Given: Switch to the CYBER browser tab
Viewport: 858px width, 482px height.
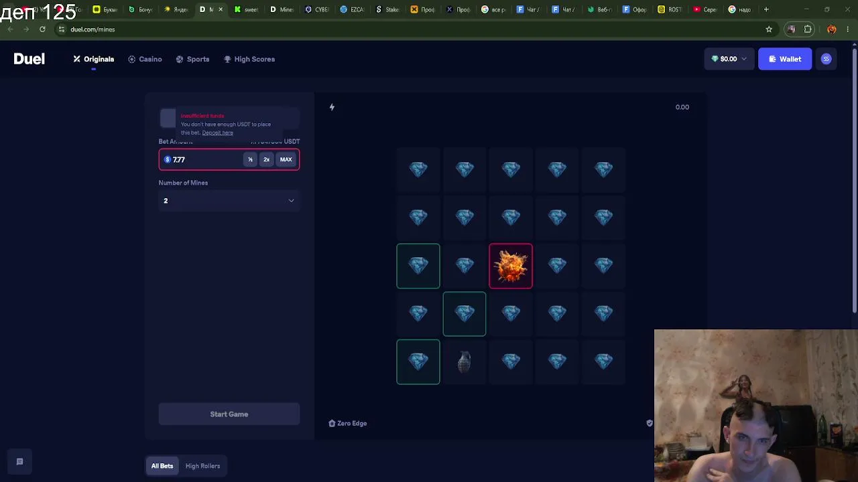Looking at the screenshot, I should pos(317,9).
